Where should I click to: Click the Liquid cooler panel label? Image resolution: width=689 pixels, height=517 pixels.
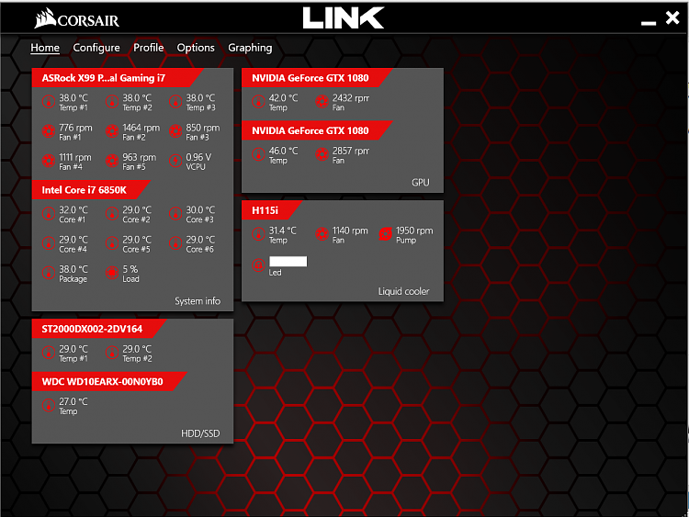point(404,291)
